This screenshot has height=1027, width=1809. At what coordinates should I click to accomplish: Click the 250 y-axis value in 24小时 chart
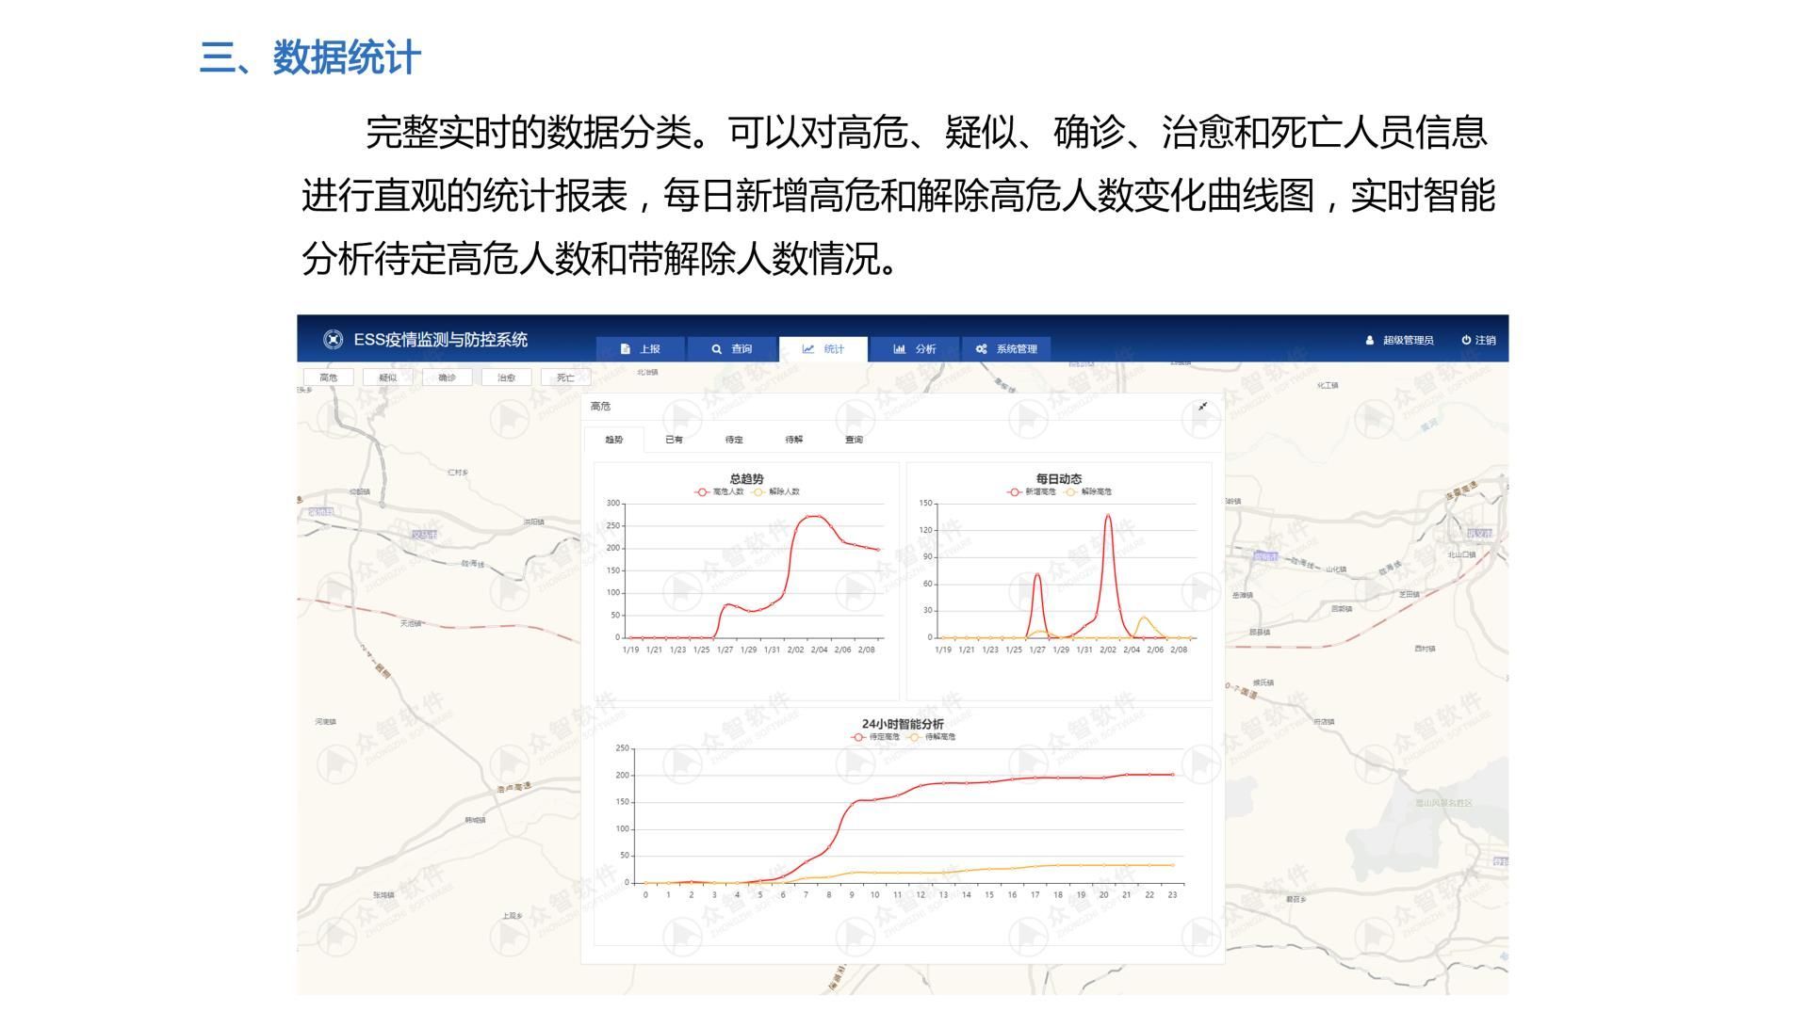coord(622,748)
